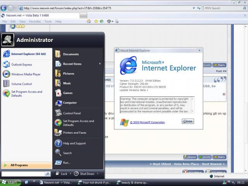Click the History icon next to Favorites star
248x186 pixels.
coord(102,21)
